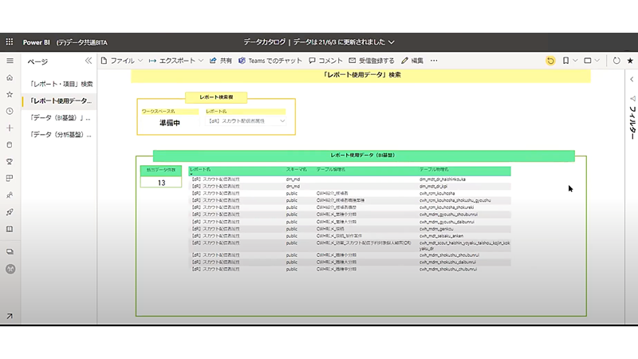
Task: Click the 編集 edit button
Action: tap(412, 61)
